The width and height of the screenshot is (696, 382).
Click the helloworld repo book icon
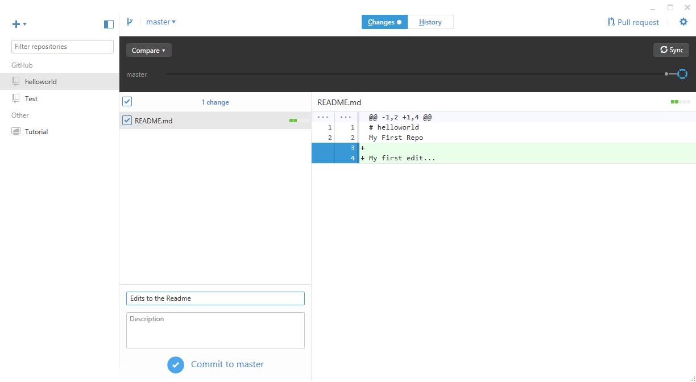click(16, 81)
